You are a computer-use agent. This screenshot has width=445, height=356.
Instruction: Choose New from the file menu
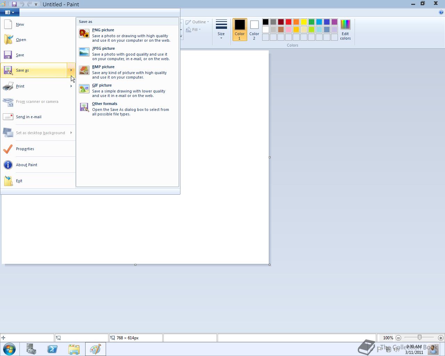point(38,24)
